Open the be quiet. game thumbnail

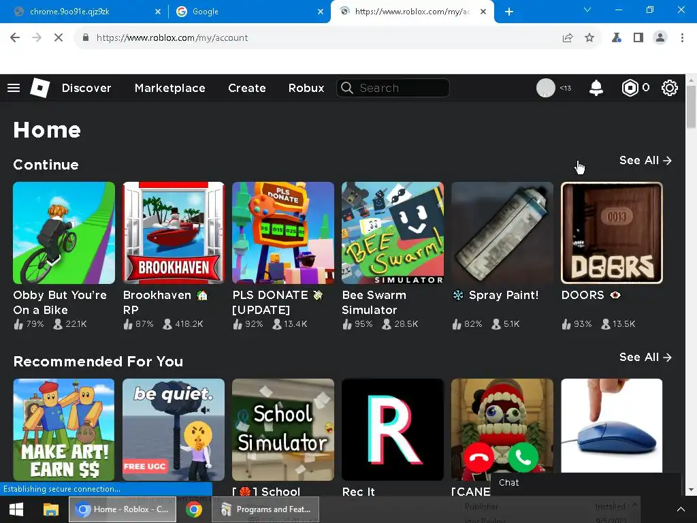point(174,430)
